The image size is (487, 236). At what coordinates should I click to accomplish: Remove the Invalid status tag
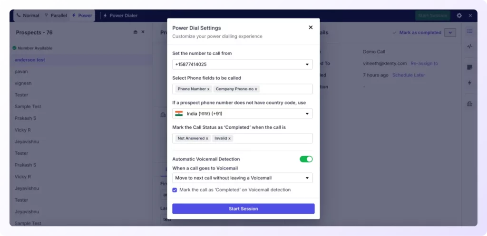pos(230,138)
